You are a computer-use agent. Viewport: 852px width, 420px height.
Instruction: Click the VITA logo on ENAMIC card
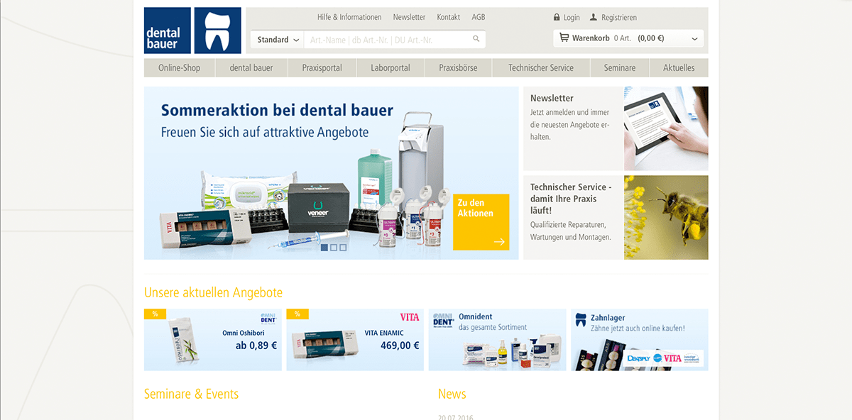pos(410,317)
